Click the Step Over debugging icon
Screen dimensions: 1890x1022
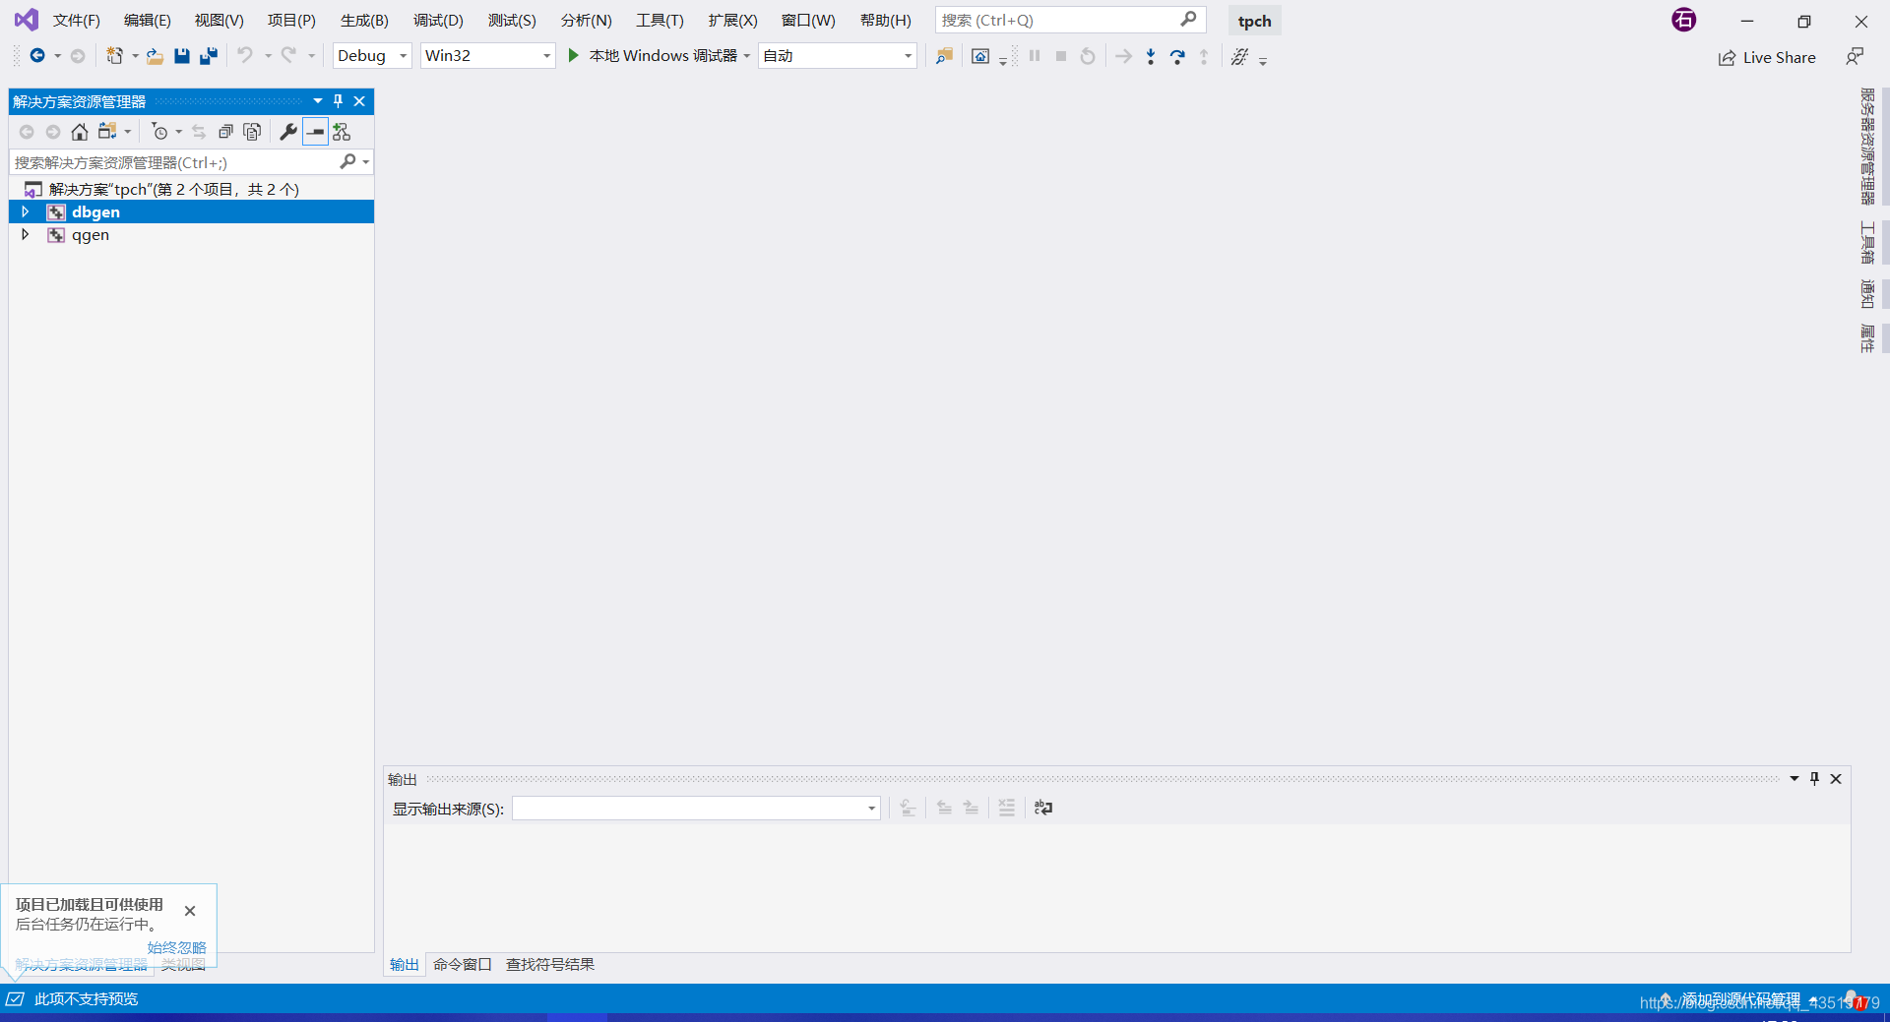1177,56
